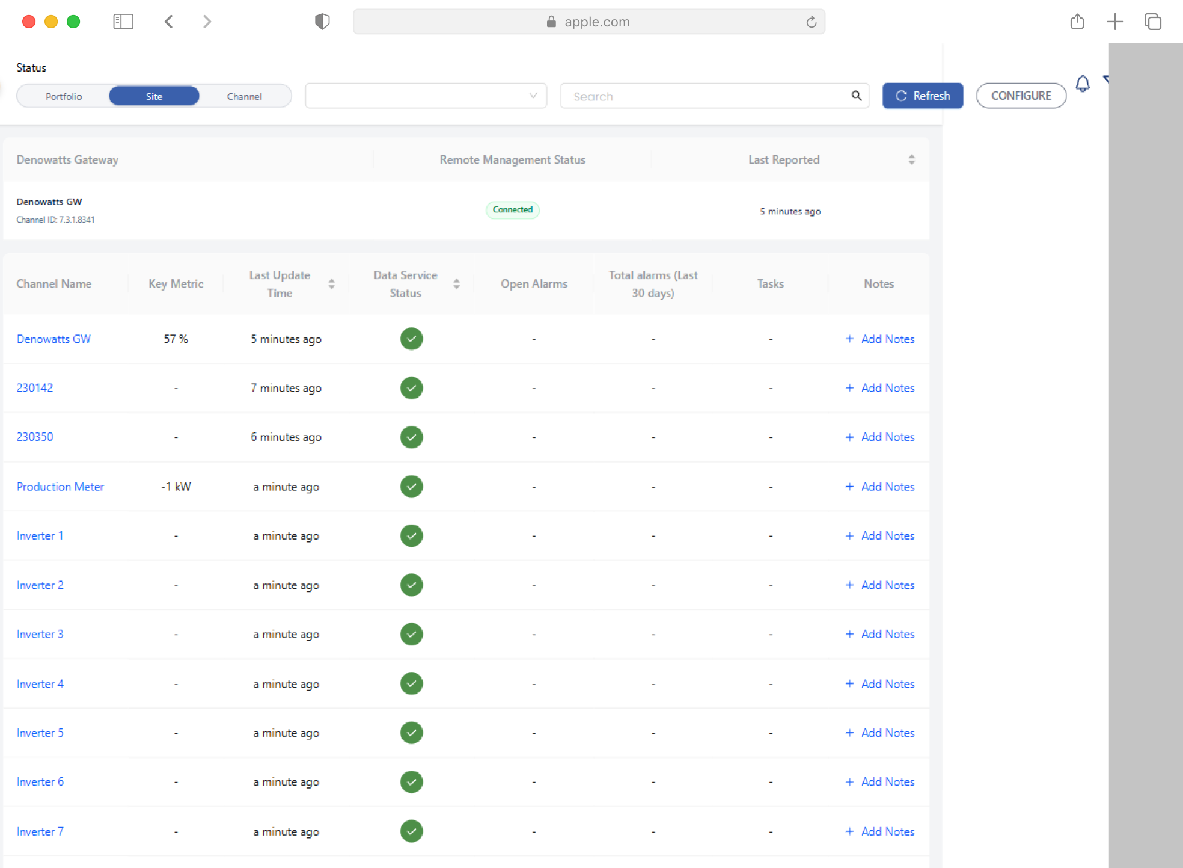The height and width of the screenshot is (868, 1183).
Task: Sort by Last Update Time column
Action: click(x=331, y=284)
